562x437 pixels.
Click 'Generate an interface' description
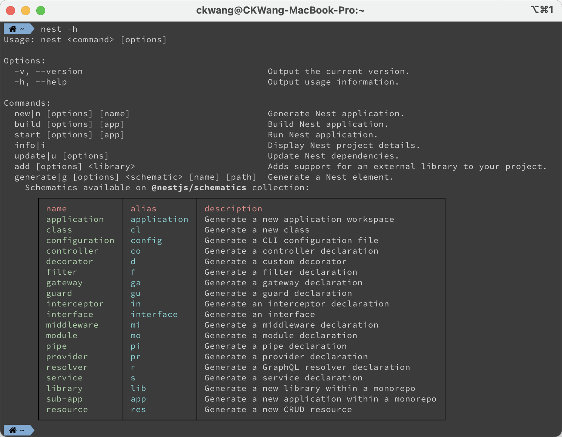pos(260,314)
